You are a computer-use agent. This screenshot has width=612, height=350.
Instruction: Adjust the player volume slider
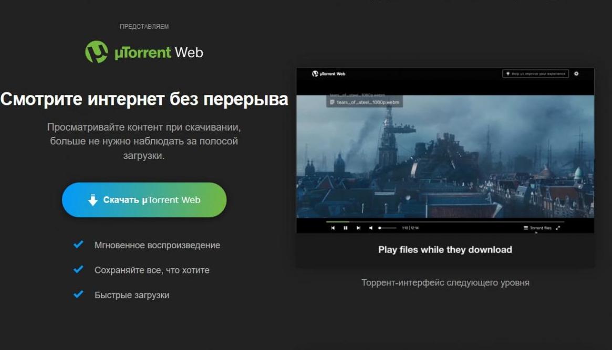pyautogui.click(x=387, y=228)
